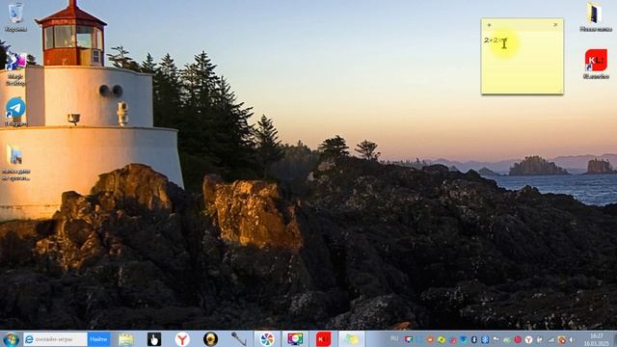Open the Recycle Bin desktop icon

pyautogui.click(x=15, y=17)
